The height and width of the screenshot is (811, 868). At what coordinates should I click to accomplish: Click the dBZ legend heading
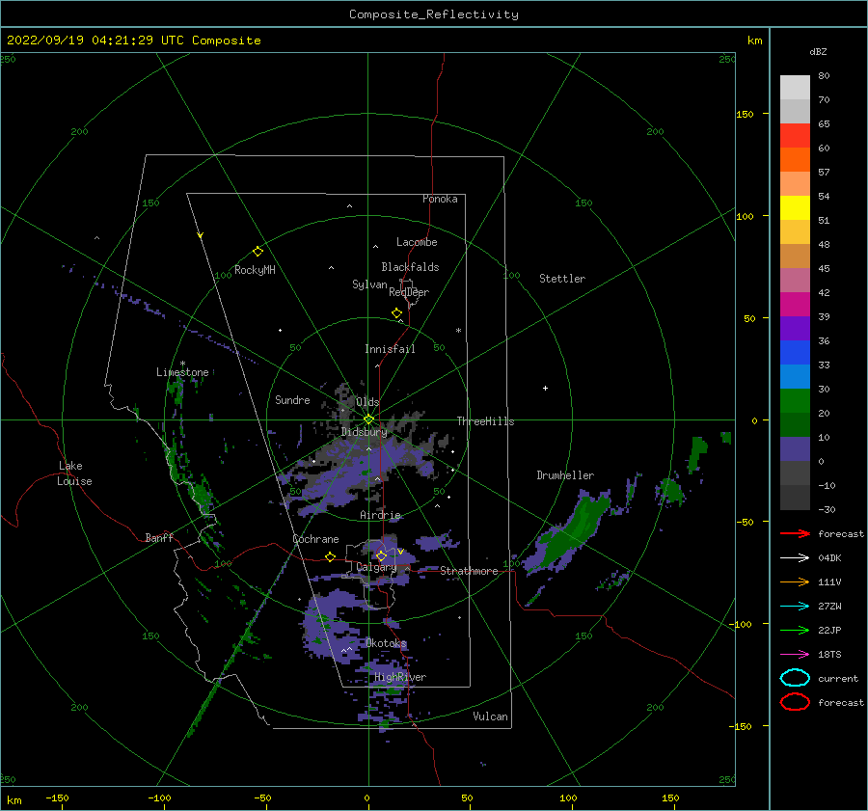point(818,51)
